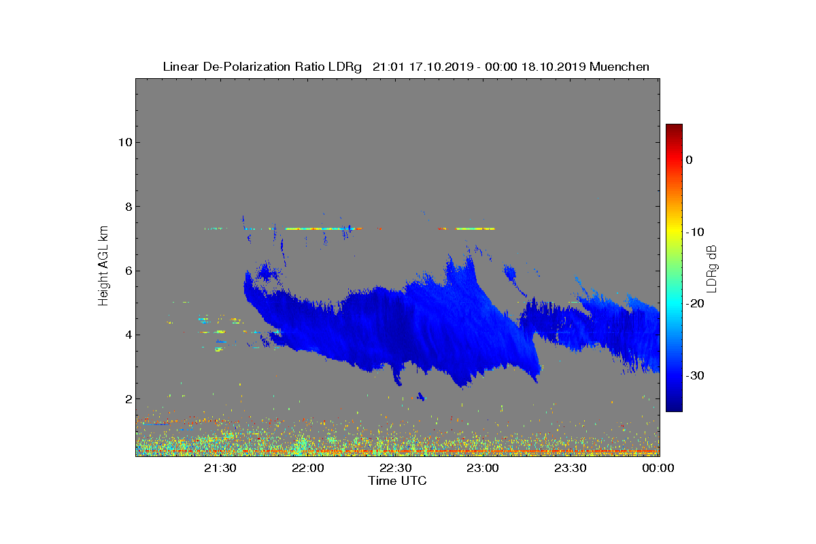816x544 pixels.
Task: Click the dark red top of the colorbar
Action: click(x=674, y=128)
